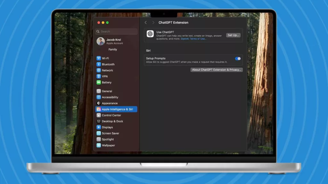Screen dimensions: 328x184
Task: Open the OpenAI Terms of Use link
Action: 193,39
